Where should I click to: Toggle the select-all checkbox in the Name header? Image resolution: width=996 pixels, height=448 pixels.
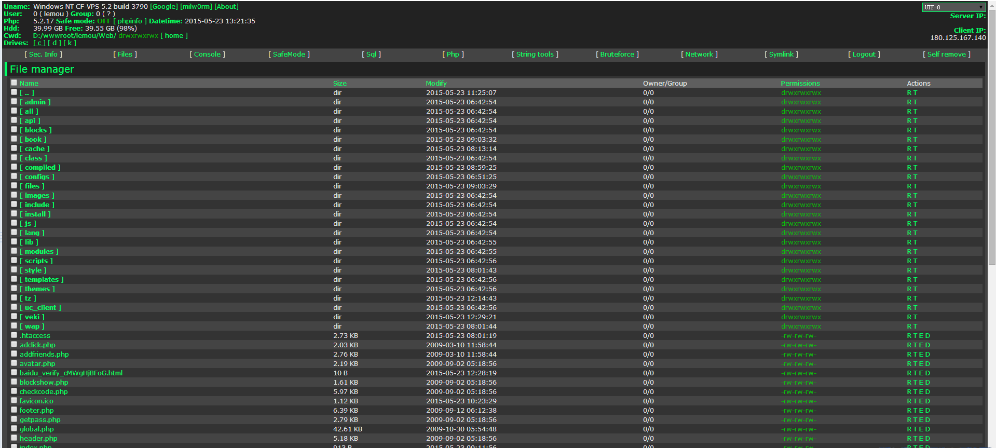point(14,83)
